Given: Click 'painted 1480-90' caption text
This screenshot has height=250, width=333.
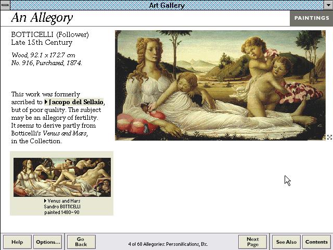Looking at the screenshot, I should tap(62, 212).
